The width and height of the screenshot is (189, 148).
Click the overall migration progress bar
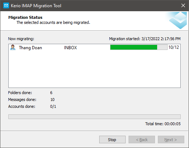click(94, 117)
